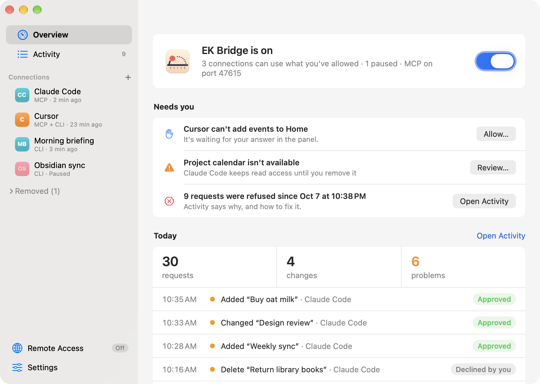Open the Activity sidebar item
This screenshot has height=384, width=540.
coord(69,54)
